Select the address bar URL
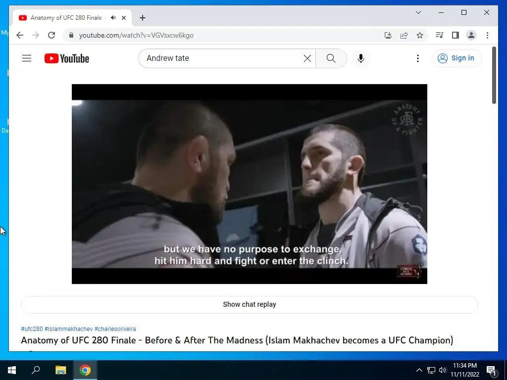The width and height of the screenshot is (507, 380). (136, 35)
